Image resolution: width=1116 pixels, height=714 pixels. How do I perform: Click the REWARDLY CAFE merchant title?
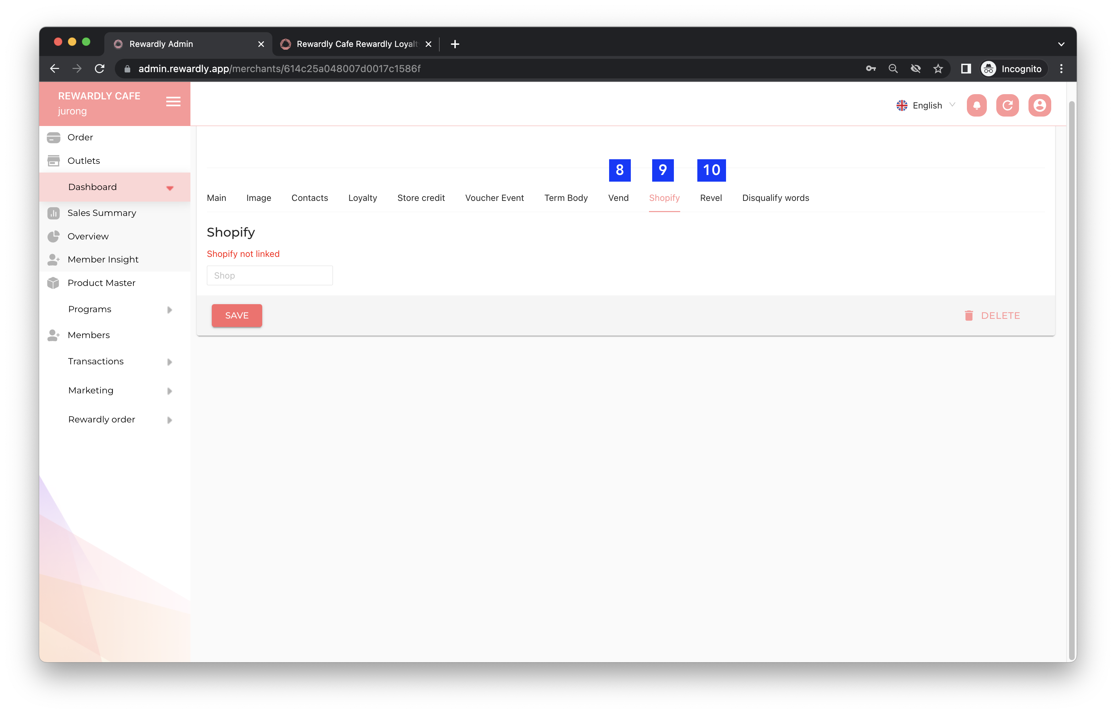[x=99, y=96]
